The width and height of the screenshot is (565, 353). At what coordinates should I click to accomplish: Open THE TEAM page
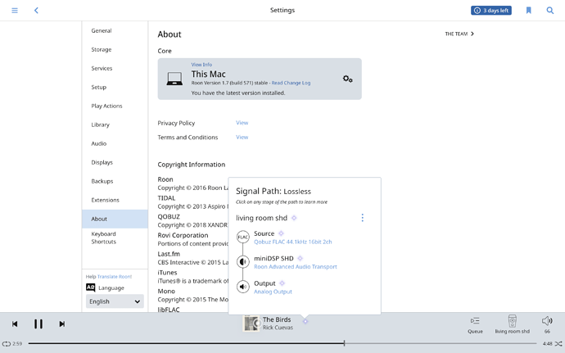click(x=459, y=34)
